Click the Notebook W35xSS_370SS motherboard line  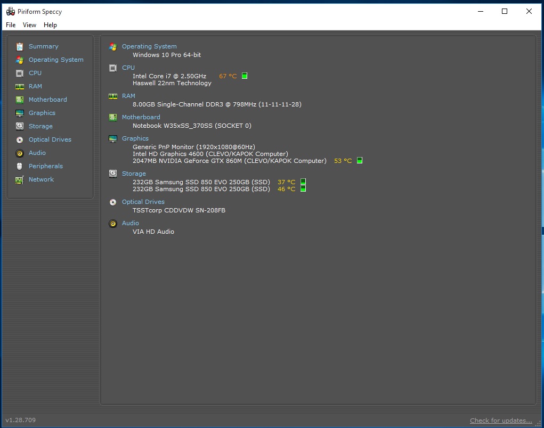(192, 126)
